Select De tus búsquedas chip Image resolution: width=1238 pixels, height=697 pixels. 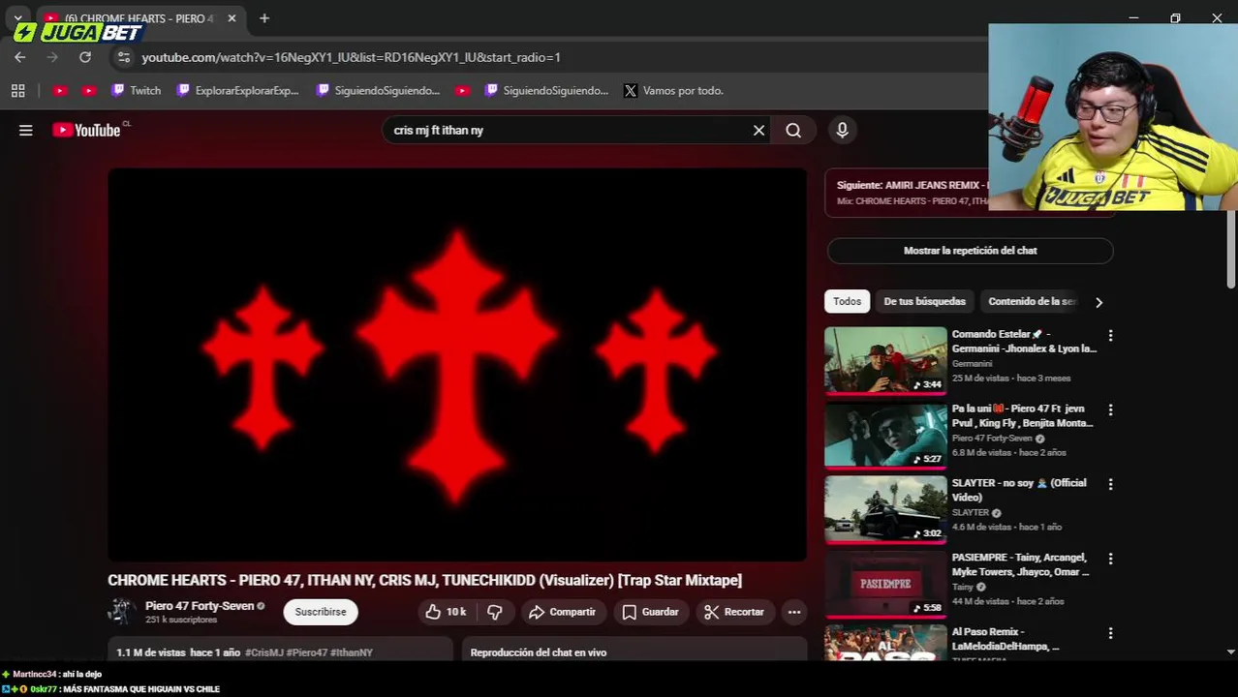pos(924,301)
